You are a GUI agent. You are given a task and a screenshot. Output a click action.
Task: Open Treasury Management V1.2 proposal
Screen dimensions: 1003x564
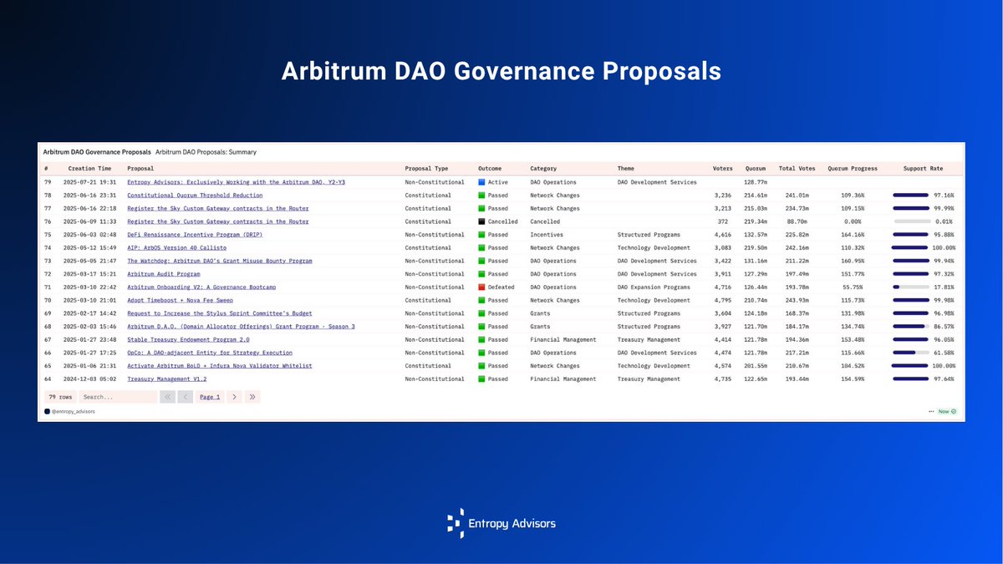pyautogui.click(x=166, y=379)
